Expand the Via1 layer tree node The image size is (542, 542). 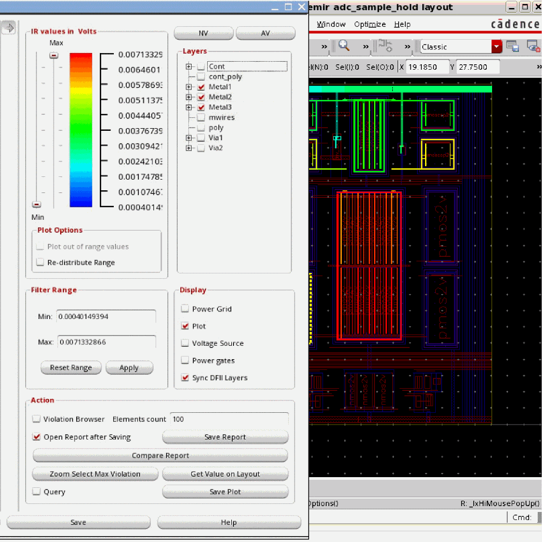[x=189, y=138]
